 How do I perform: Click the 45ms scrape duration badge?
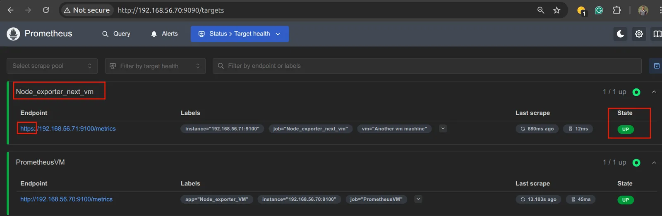(580, 199)
